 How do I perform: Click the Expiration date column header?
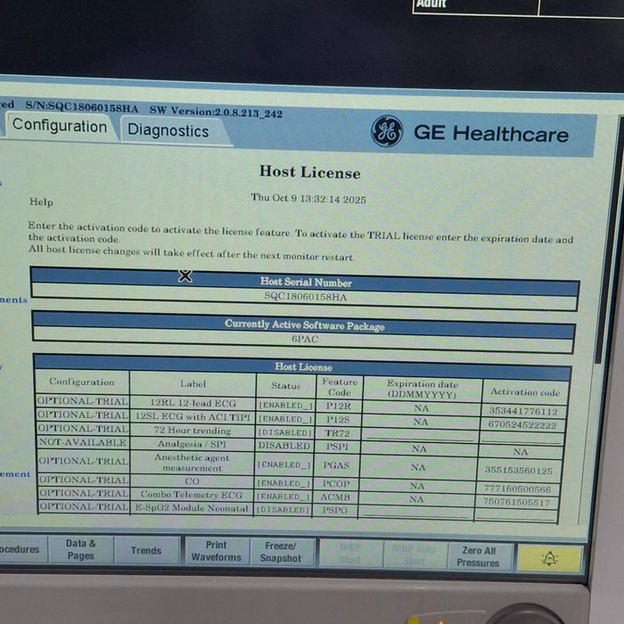click(423, 389)
